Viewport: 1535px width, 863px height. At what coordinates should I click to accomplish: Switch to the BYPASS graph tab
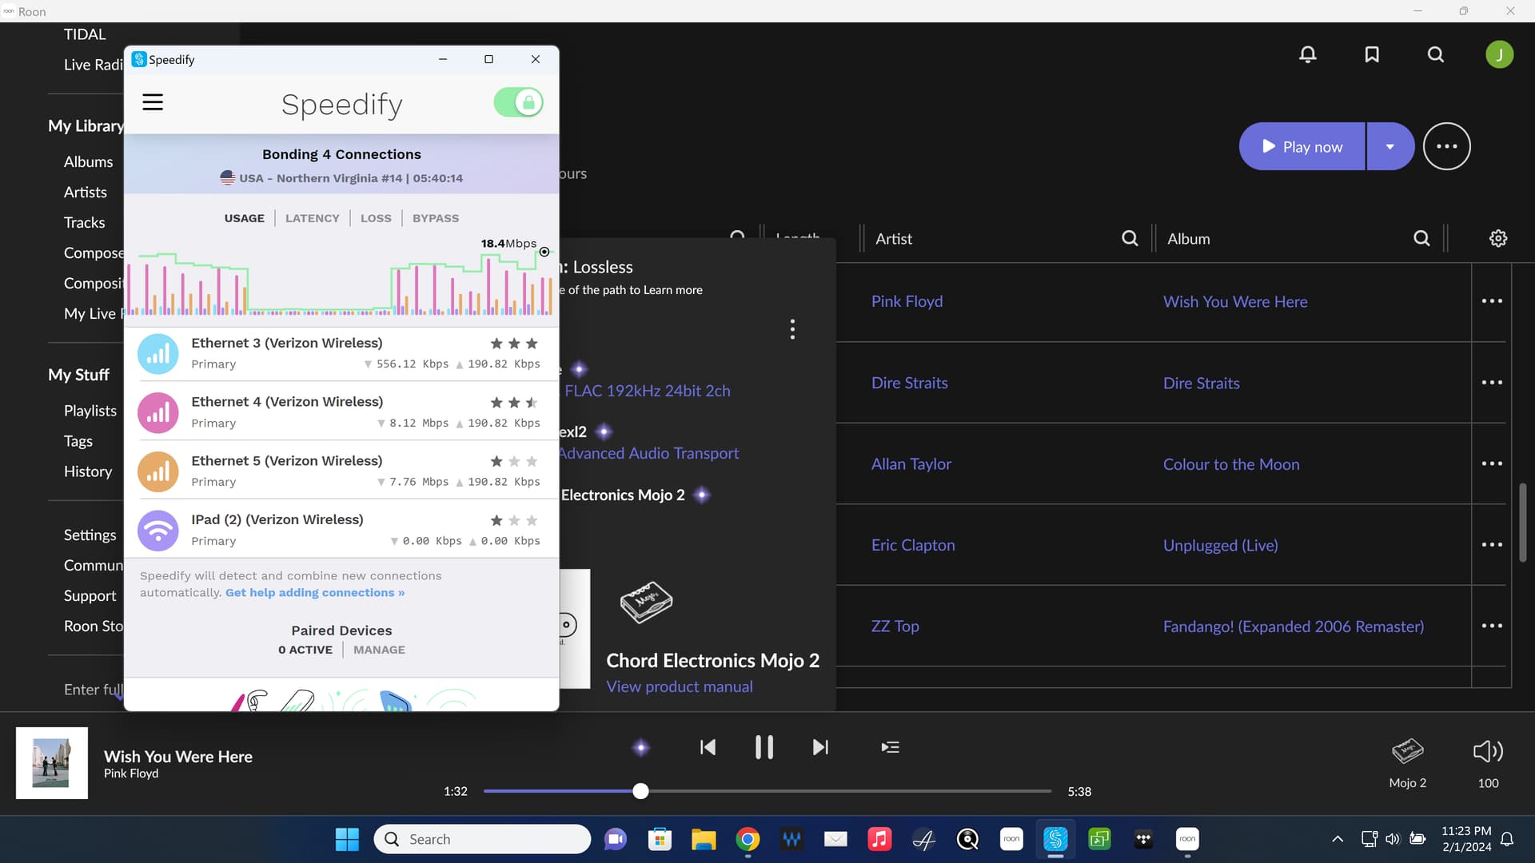436,218
